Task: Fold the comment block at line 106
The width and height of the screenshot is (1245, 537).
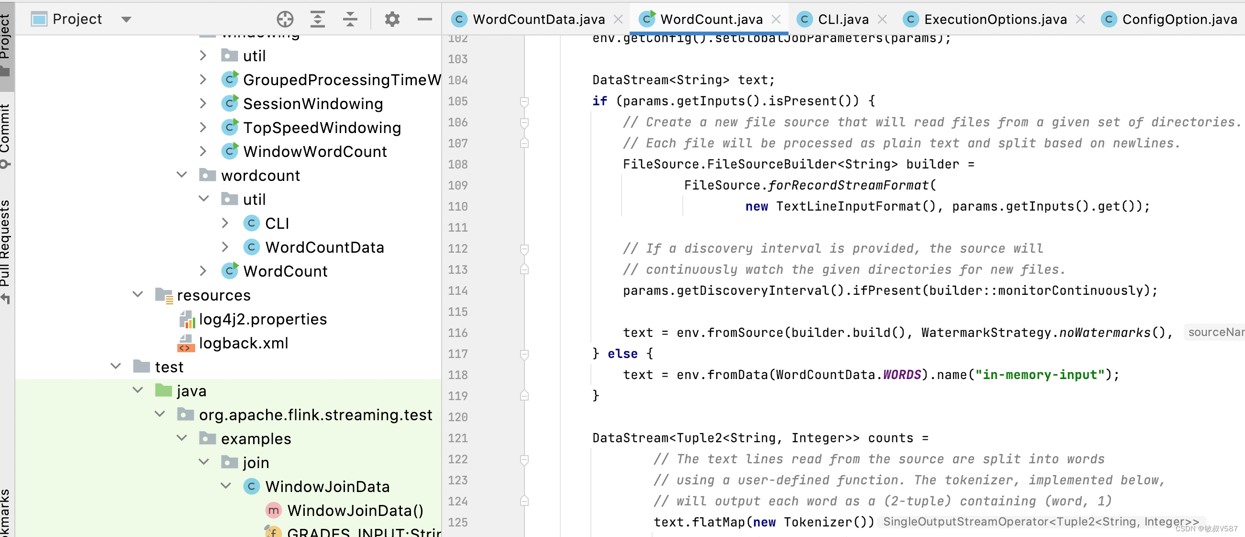Action: pos(524,123)
